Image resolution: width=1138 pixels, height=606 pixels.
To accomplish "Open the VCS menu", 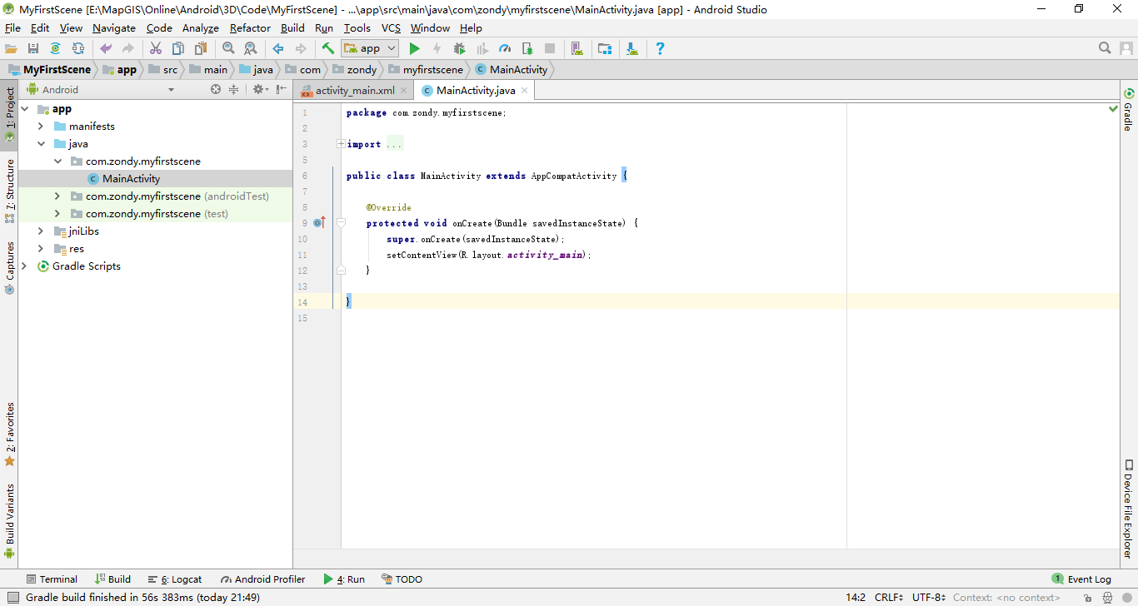I will pos(391,27).
